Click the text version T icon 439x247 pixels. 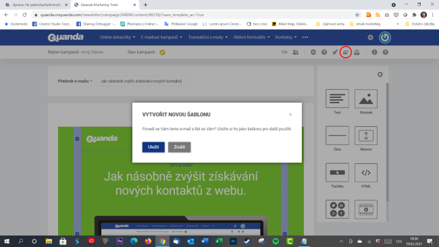click(324, 52)
